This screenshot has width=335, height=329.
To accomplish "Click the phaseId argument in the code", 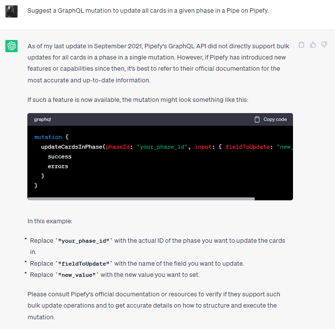I will coord(118,147).
